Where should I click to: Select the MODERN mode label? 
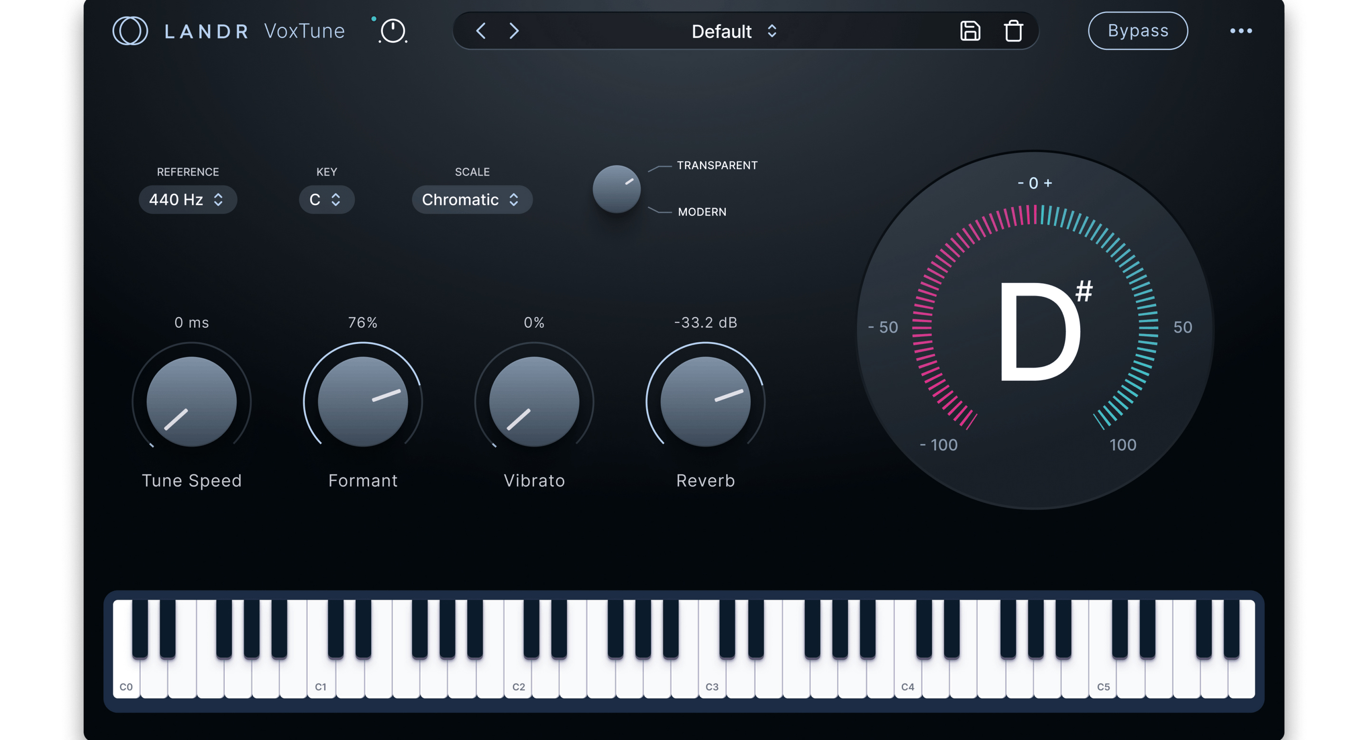point(702,212)
